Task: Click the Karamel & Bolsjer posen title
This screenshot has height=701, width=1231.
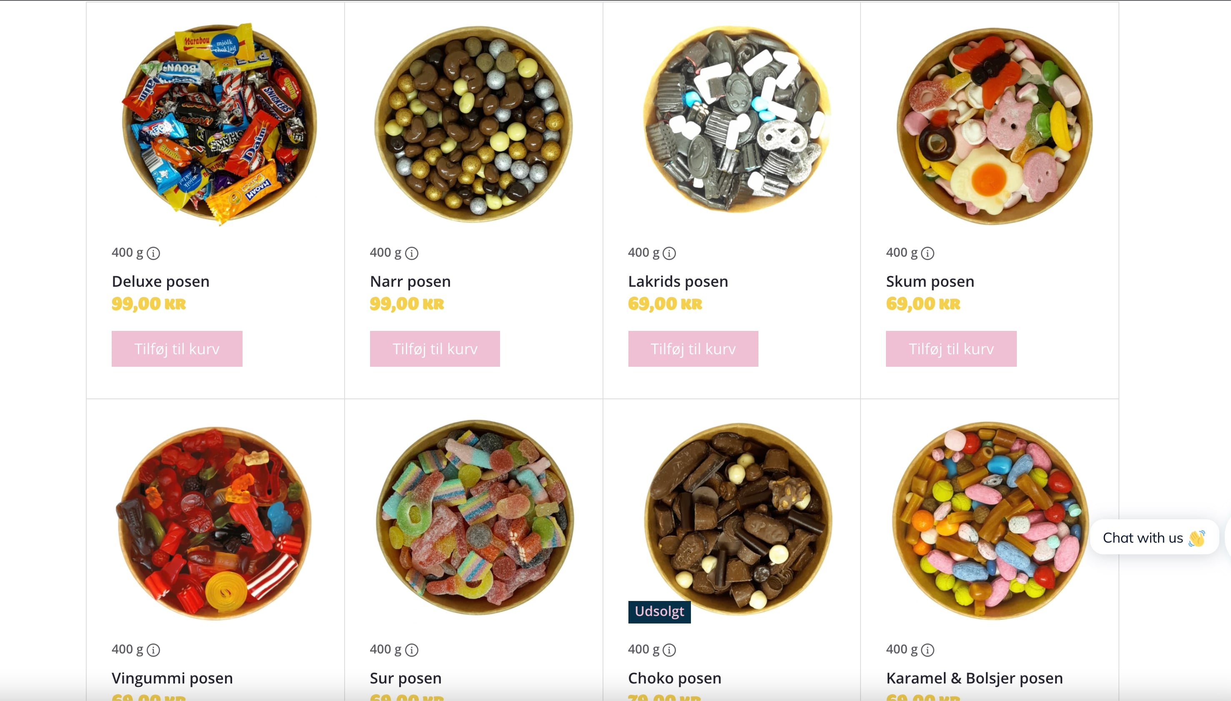Action: tap(974, 678)
